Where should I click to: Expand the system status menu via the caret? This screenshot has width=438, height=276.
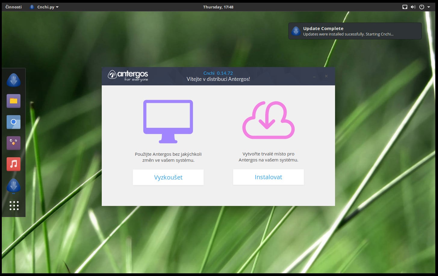[x=429, y=7]
